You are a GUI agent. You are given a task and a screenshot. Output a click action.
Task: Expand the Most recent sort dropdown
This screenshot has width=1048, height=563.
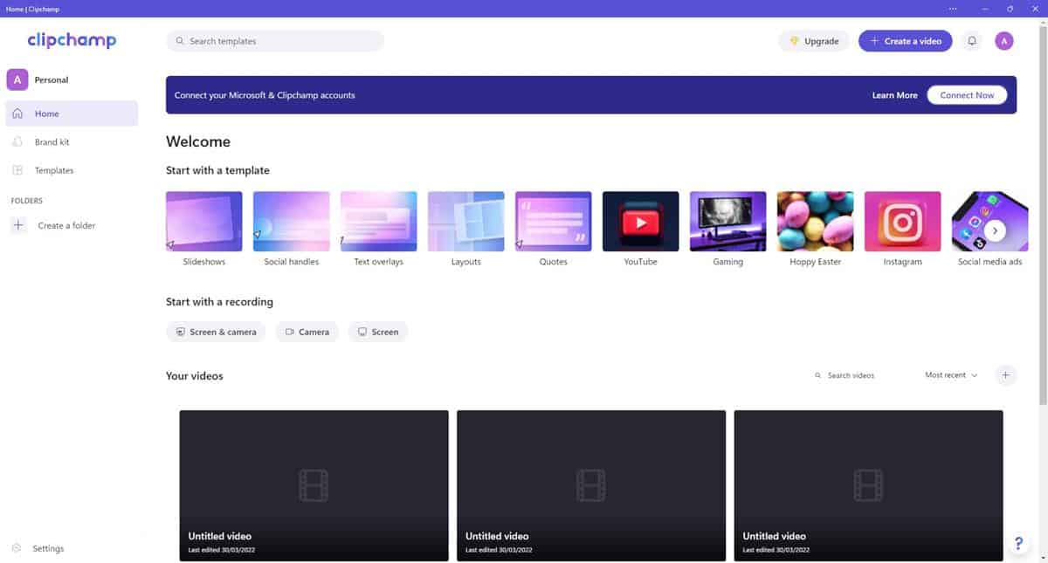[x=951, y=375]
